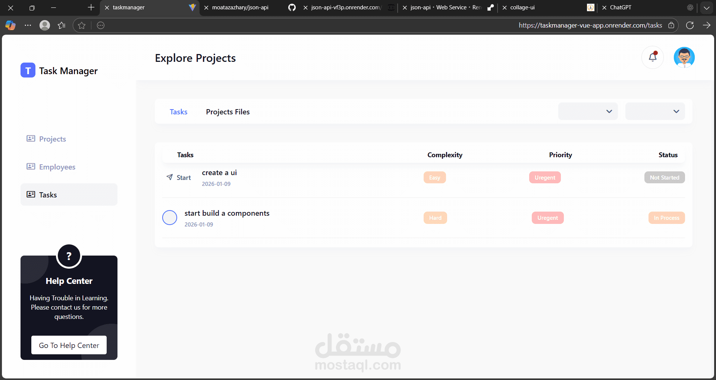The width and height of the screenshot is (716, 380).
Task: Switch to the Projects Files tab
Action: coord(228,112)
